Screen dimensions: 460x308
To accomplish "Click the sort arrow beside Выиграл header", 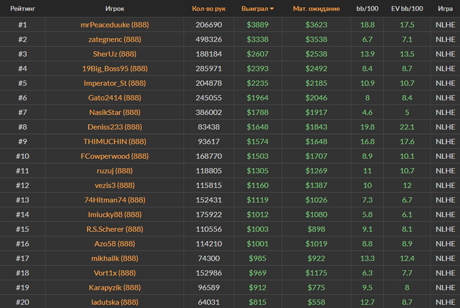I will click(272, 9).
